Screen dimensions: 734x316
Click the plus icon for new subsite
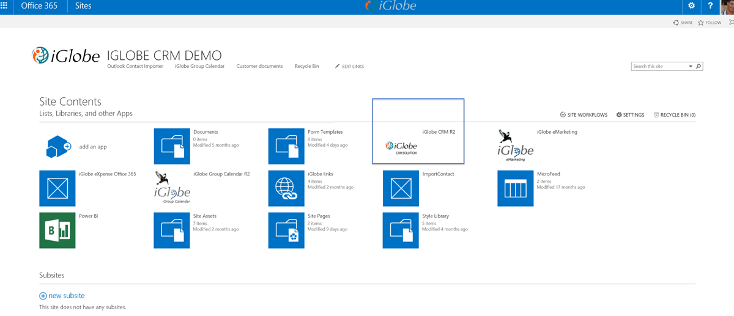pos(43,296)
